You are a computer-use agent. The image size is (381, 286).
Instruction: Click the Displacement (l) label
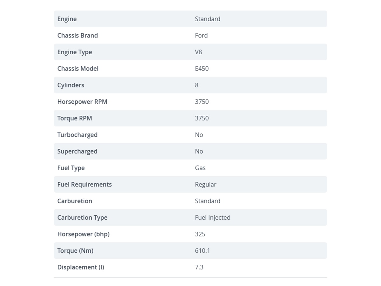pos(81,267)
